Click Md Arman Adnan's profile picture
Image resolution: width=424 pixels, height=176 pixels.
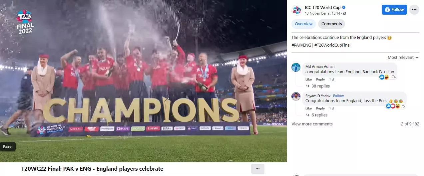tap(296, 67)
